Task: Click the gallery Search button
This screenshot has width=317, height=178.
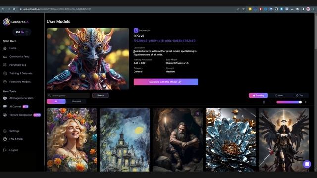Action: (100, 95)
